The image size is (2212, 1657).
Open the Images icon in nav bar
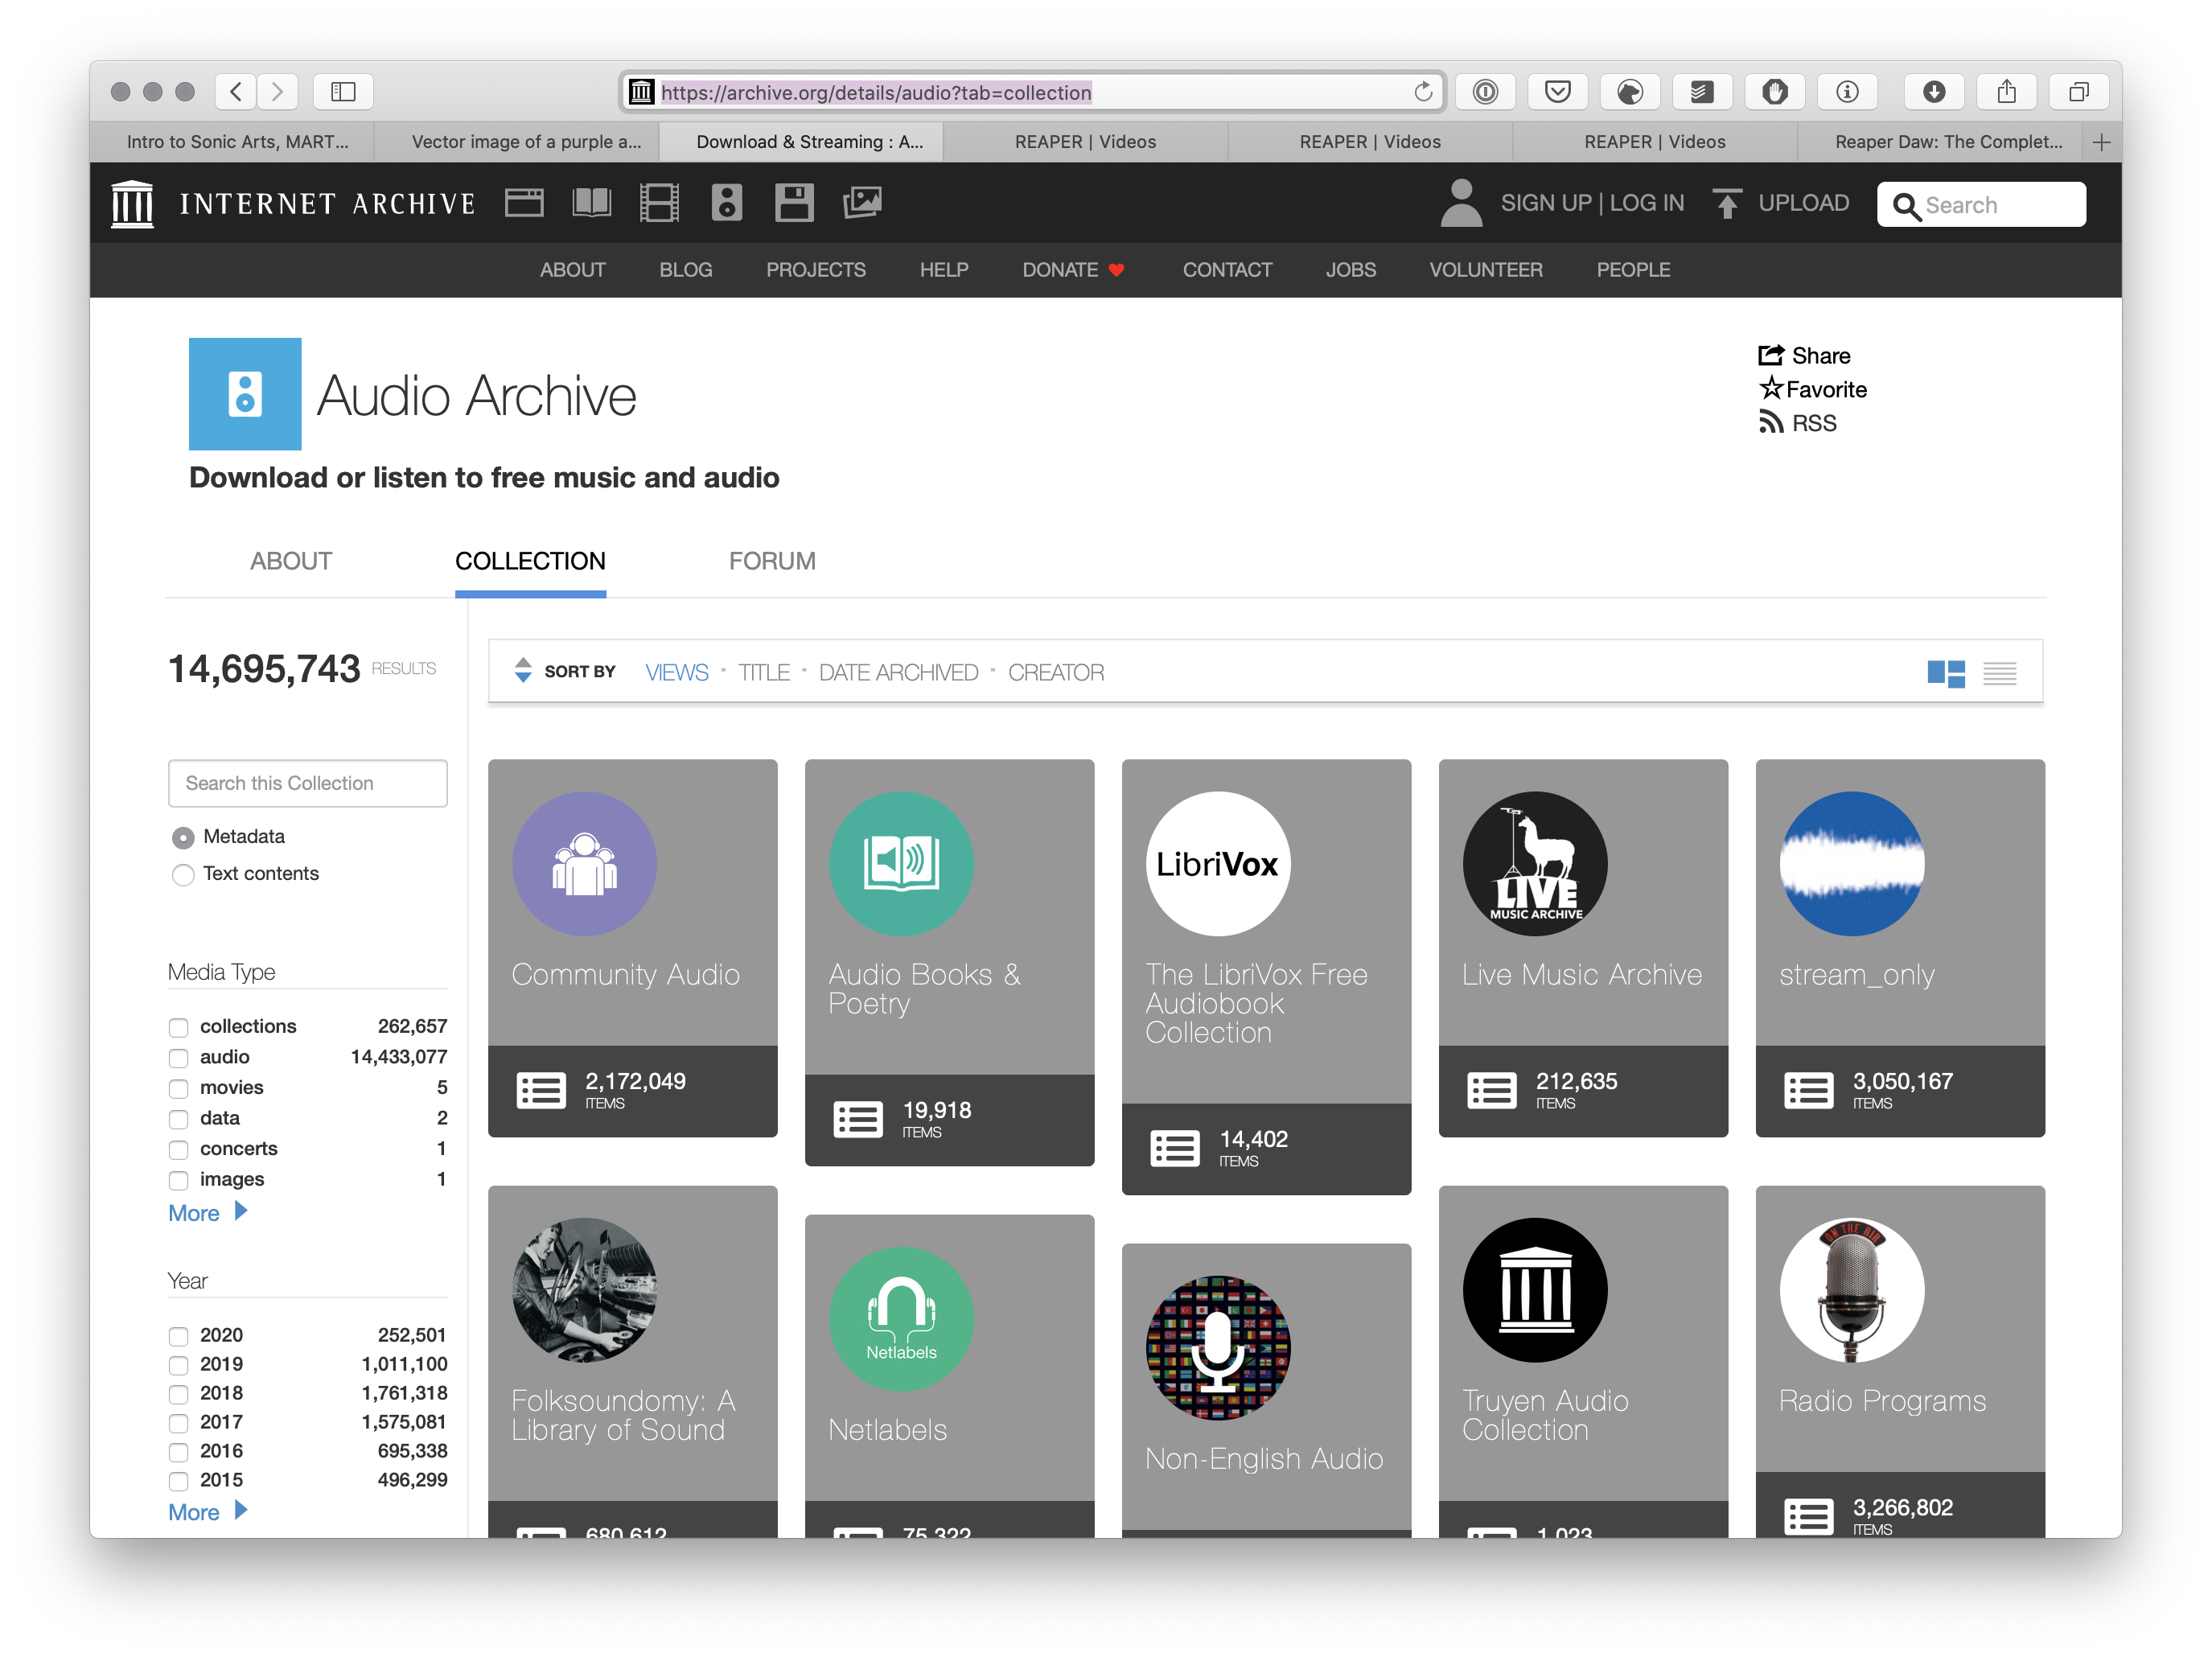coord(862,203)
